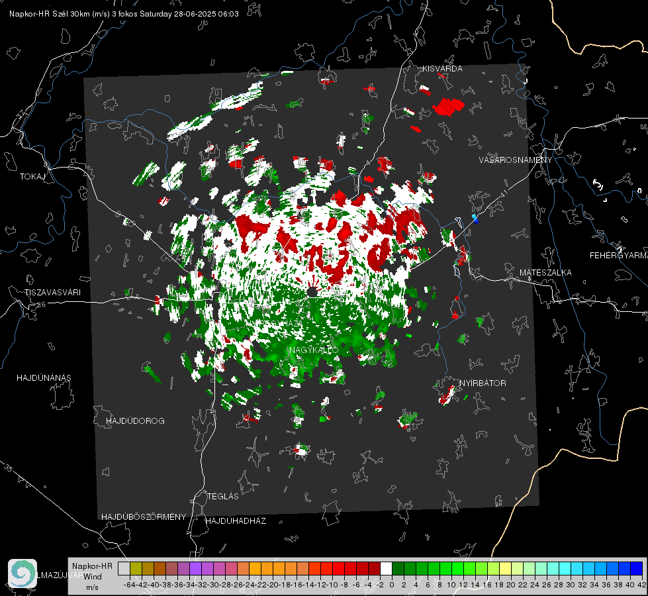Click the large red echo near Kisvárda
Viewport: 648px width, 596px height.
pyautogui.click(x=449, y=107)
